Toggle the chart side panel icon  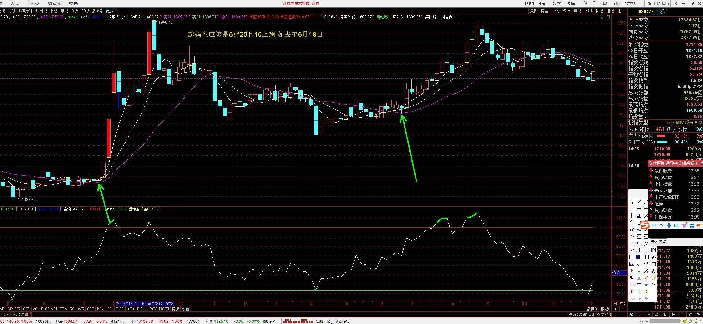609,17
